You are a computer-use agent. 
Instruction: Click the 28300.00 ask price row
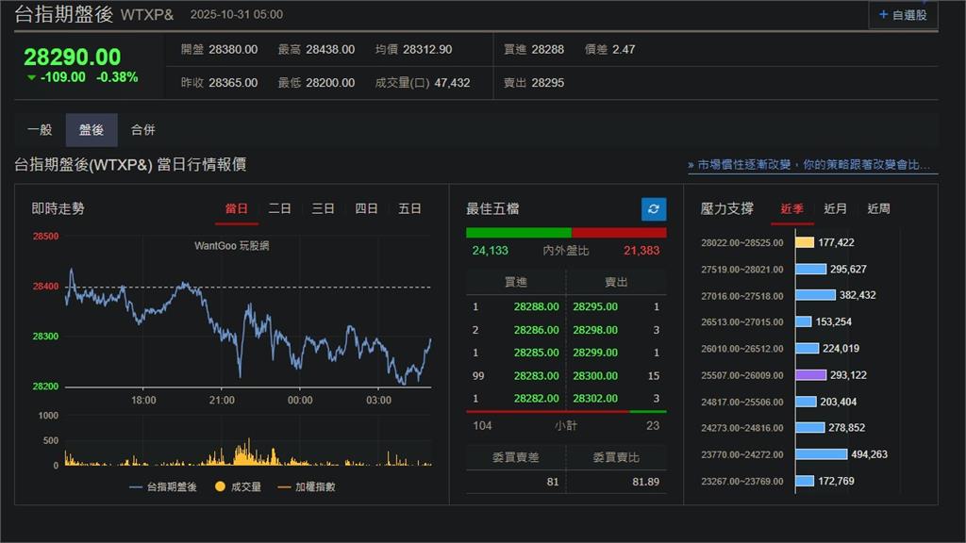594,375
